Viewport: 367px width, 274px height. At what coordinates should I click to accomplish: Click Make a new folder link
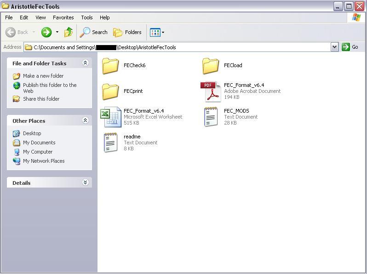(x=43, y=76)
